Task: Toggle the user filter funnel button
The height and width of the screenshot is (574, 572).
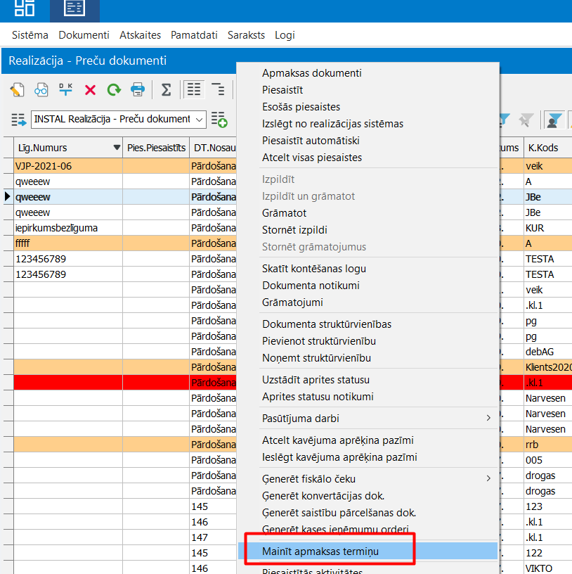Action: click(554, 120)
